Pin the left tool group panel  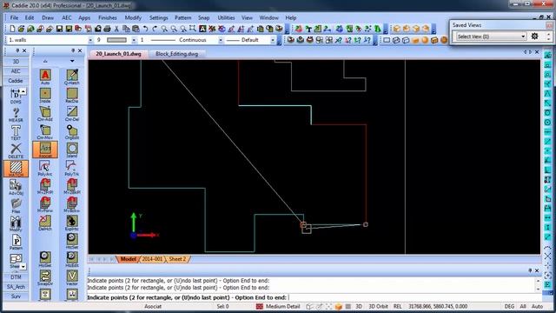point(17,50)
